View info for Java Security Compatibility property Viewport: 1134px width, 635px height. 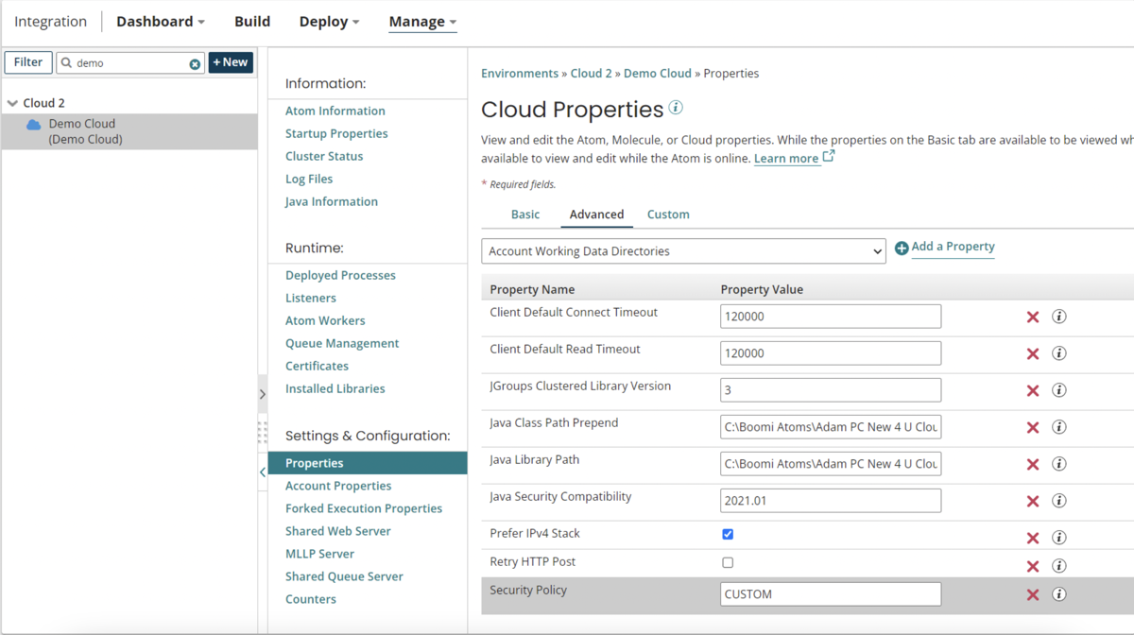(1058, 501)
